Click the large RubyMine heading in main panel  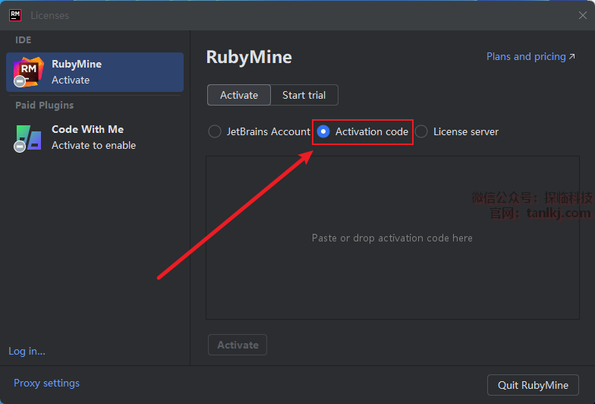pyautogui.click(x=249, y=57)
